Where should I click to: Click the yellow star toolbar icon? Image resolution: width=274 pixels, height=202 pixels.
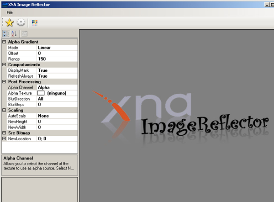point(10,22)
